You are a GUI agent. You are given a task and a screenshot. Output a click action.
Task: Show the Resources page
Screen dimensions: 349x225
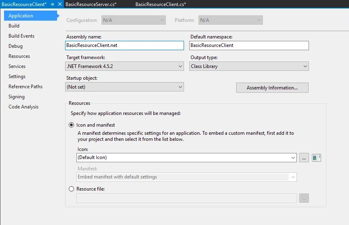click(19, 56)
